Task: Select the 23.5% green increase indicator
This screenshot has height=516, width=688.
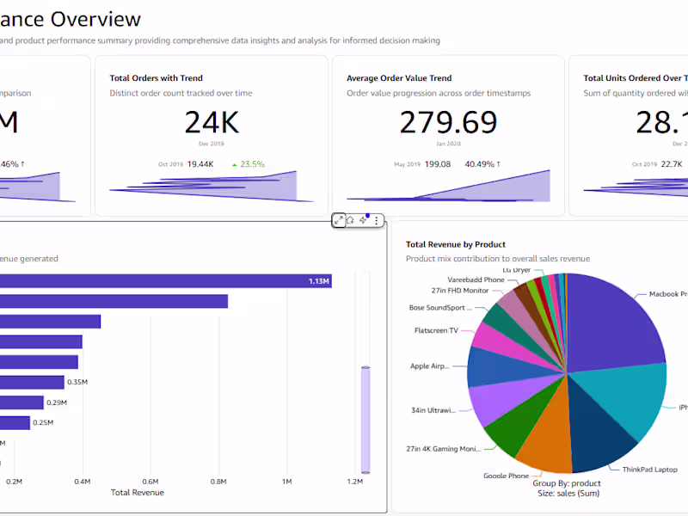Action: pyautogui.click(x=249, y=164)
